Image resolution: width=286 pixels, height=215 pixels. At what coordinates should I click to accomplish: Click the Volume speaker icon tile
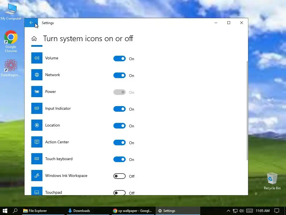tap(37, 58)
